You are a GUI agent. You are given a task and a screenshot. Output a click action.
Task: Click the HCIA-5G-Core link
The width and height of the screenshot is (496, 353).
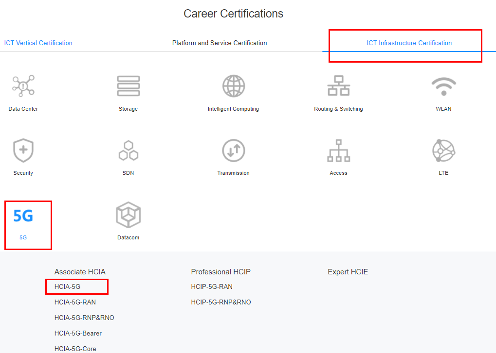coord(75,349)
